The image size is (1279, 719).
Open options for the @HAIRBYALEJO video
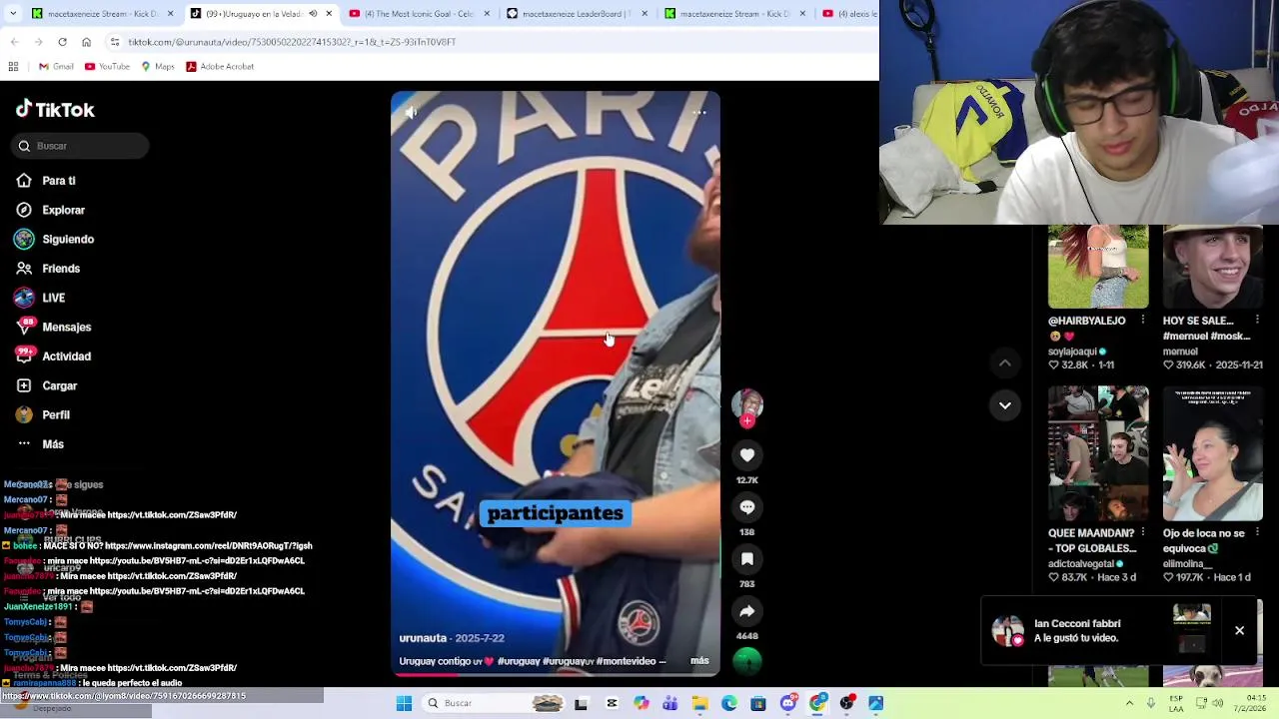point(1142,321)
